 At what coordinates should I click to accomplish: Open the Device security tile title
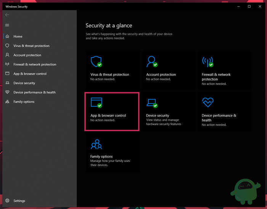pyautogui.click(x=158, y=115)
